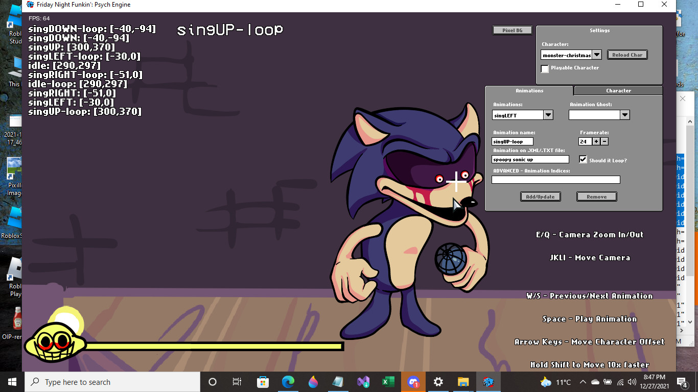Click the Reload Char button
698x392 pixels.
click(627, 55)
